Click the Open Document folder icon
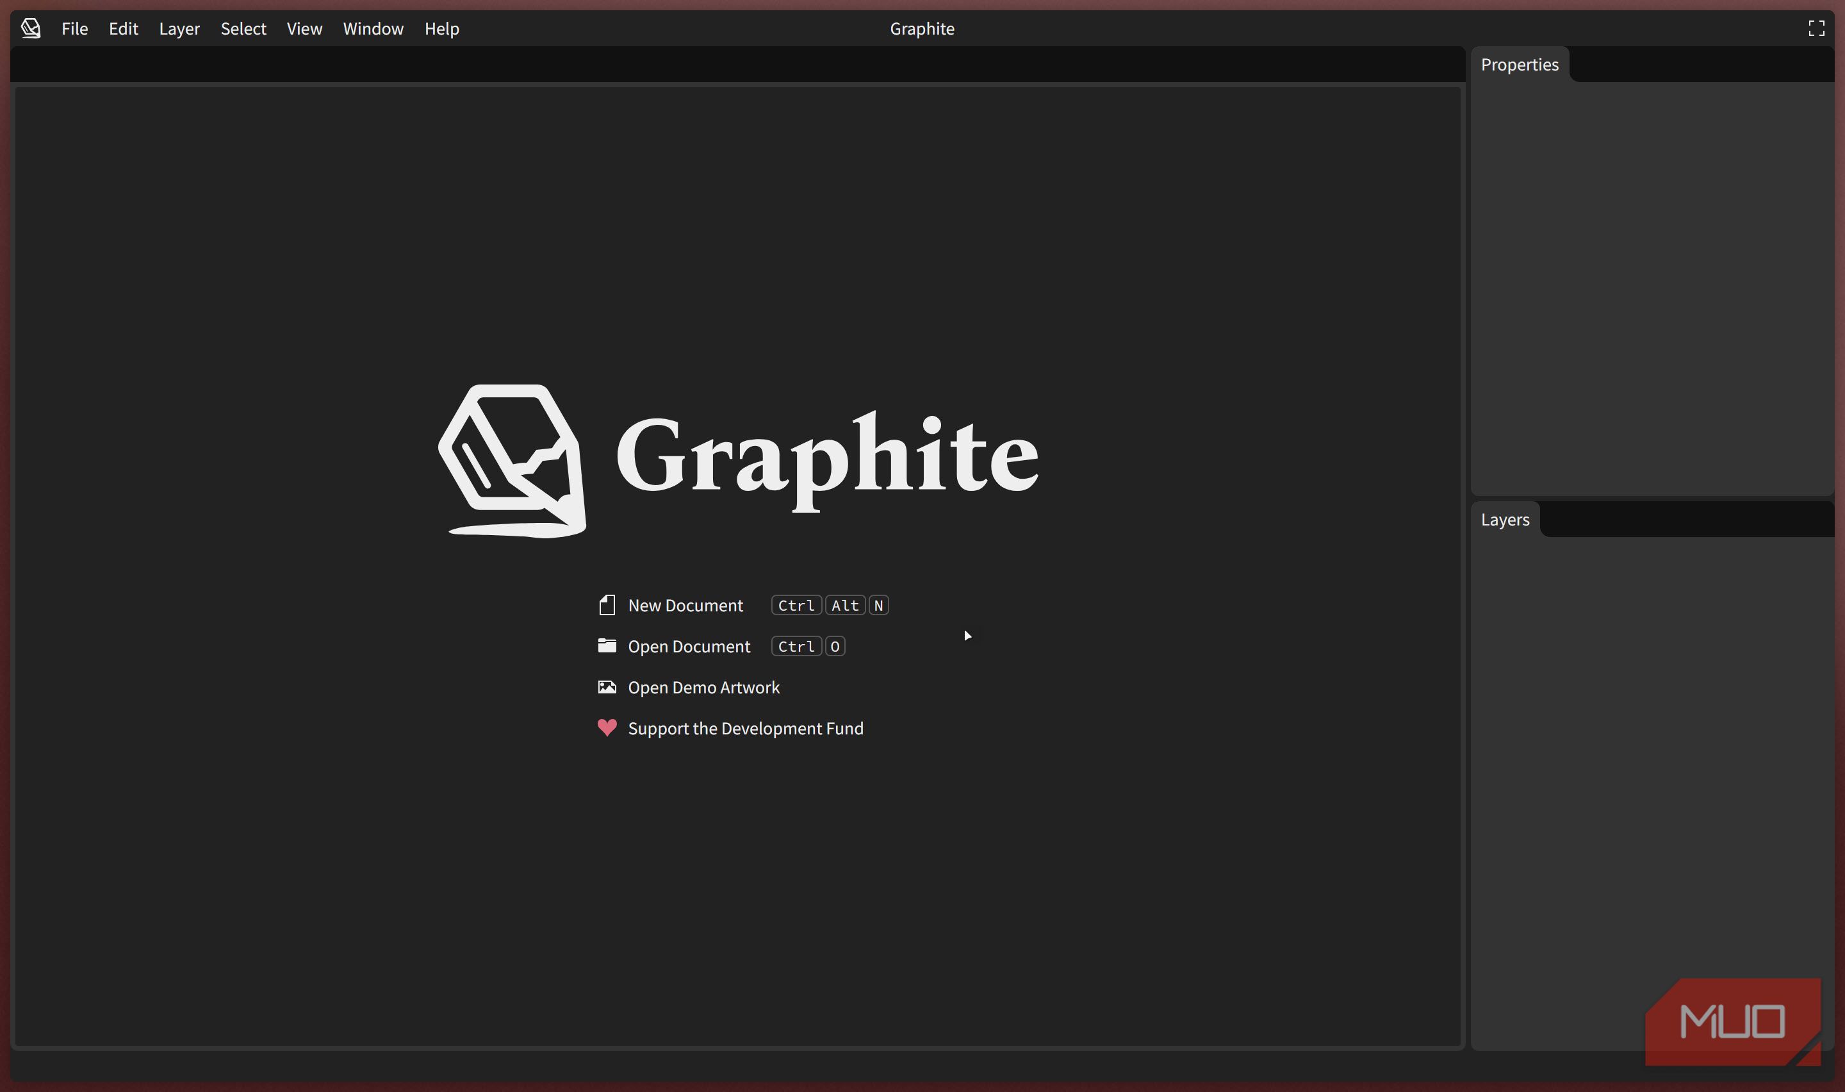This screenshot has height=1092, width=1845. coord(607,646)
